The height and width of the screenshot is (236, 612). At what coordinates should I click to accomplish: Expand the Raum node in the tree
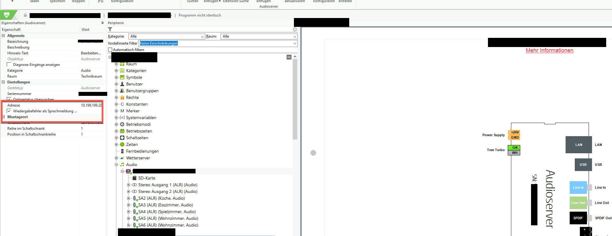click(116, 64)
